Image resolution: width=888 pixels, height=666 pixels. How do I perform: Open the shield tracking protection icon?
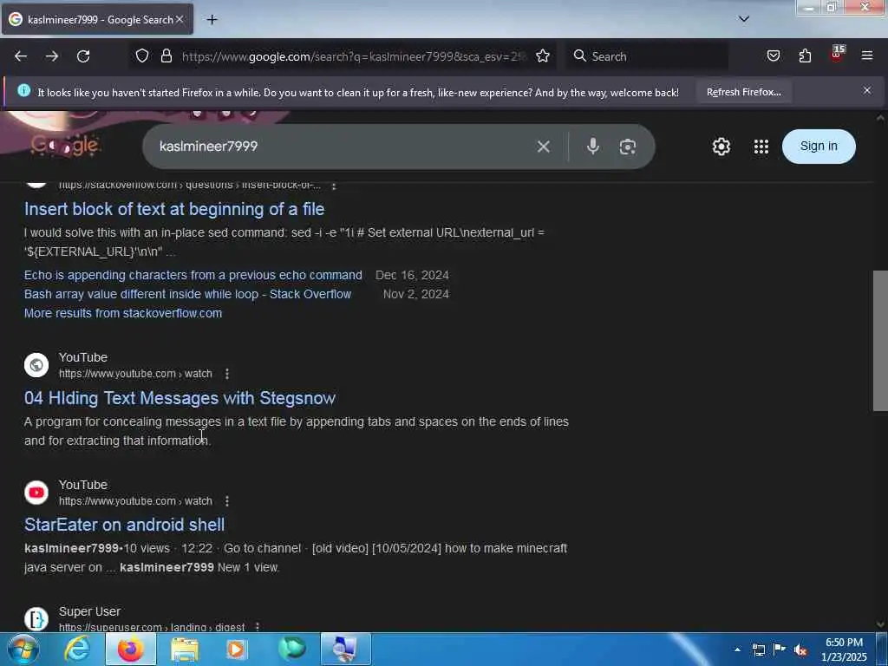click(x=142, y=55)
